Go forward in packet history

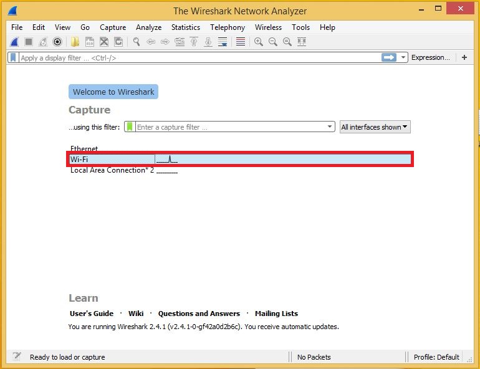point(165,42)
